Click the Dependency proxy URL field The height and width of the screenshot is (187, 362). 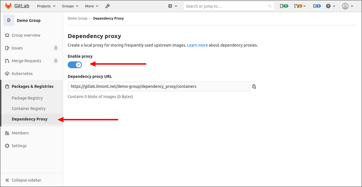(159, 86)
